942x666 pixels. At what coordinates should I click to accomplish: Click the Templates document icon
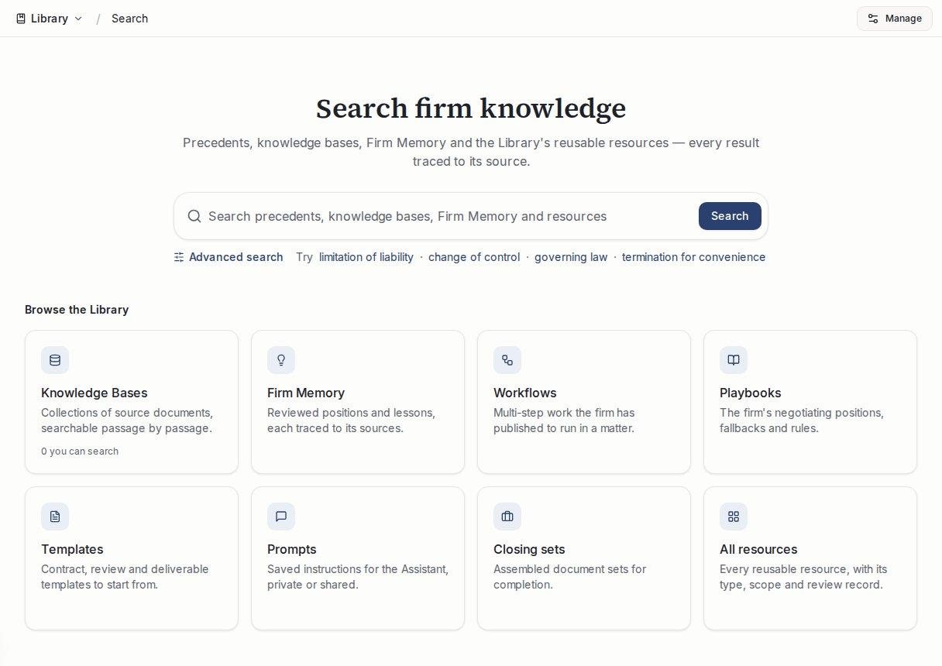(x=55, y=517)
